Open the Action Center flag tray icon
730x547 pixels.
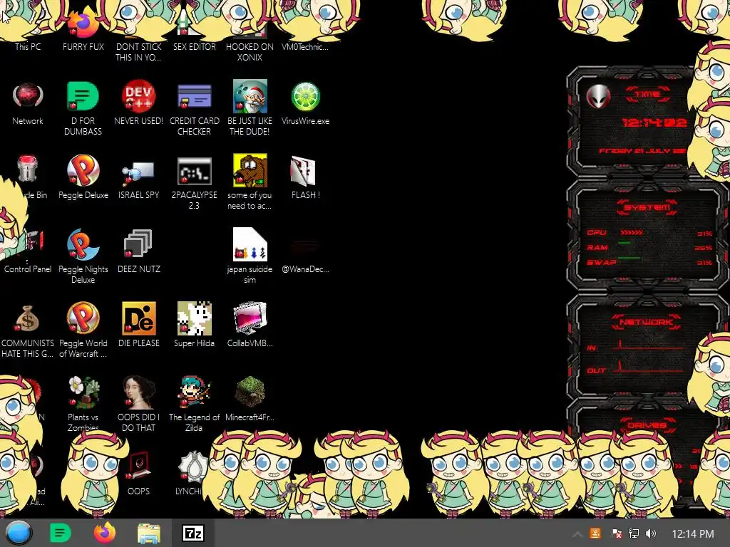(616, 533)
